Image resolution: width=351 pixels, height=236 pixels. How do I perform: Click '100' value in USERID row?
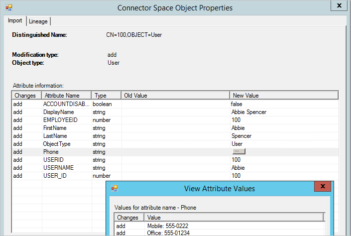tap(236, 160)
